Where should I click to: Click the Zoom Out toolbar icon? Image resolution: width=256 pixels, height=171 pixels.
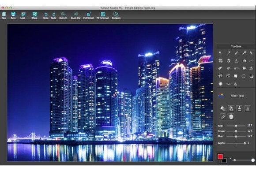point(76,15)
